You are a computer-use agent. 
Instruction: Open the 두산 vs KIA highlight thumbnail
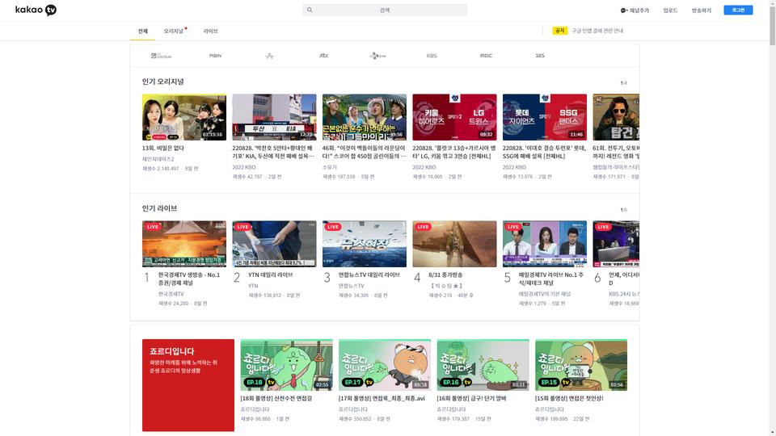[x=274, y=117]
